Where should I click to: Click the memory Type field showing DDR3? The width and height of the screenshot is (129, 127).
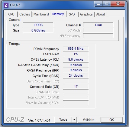[x=38, y=25]
